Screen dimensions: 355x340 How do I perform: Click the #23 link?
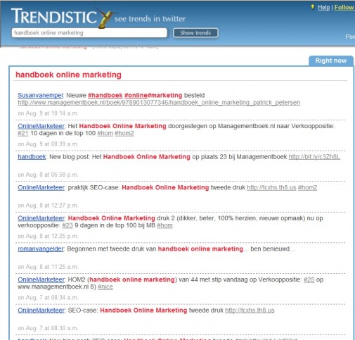click(x=67, y=225)
